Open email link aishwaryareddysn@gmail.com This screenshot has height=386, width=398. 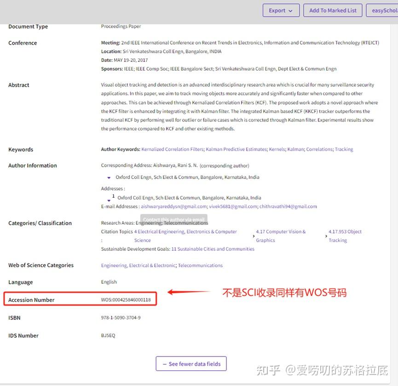tap(173, 206)
